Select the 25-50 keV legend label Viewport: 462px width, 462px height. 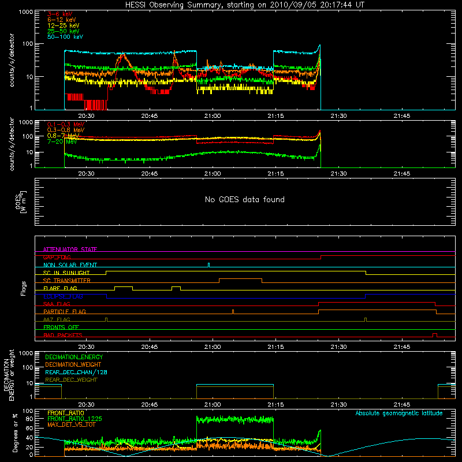pyautogui.click(x=64, y=31)
